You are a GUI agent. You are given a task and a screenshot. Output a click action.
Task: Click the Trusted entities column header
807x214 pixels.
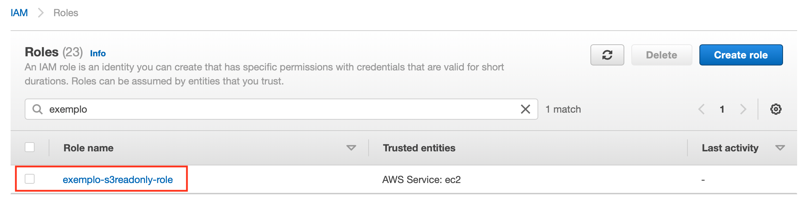coord(419,148)
